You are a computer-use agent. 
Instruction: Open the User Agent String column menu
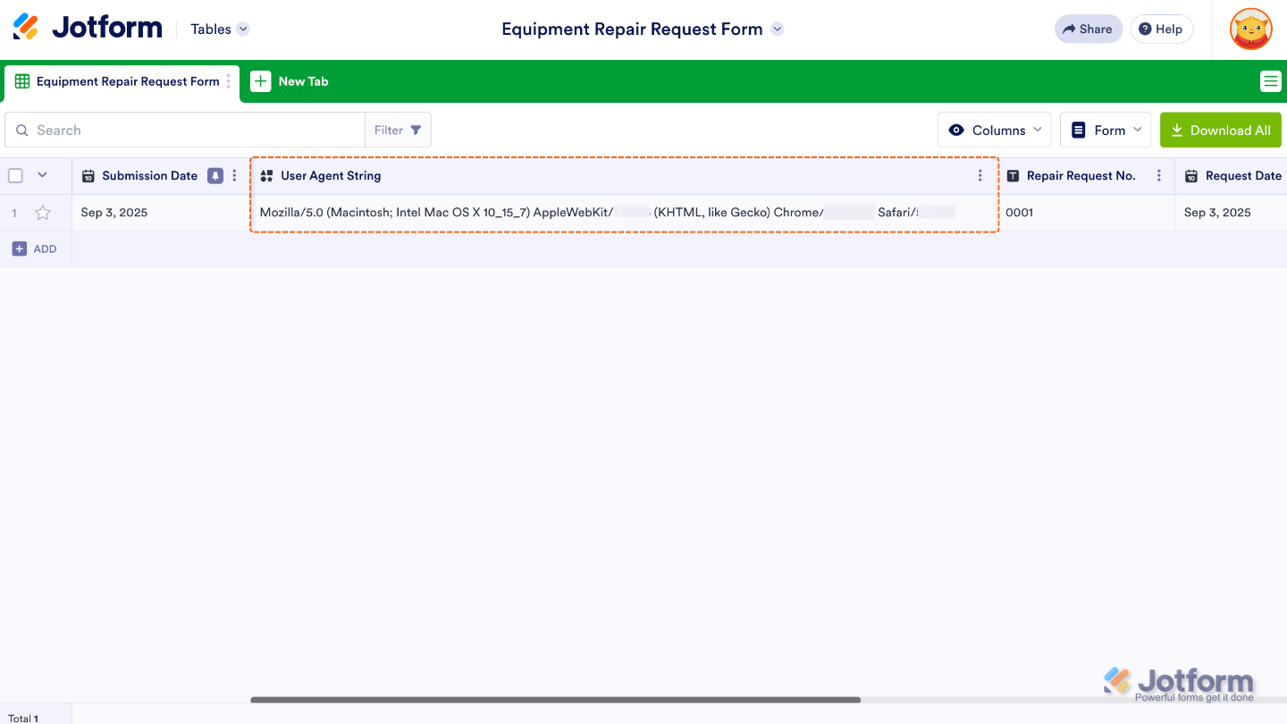[x=980, y=175]
